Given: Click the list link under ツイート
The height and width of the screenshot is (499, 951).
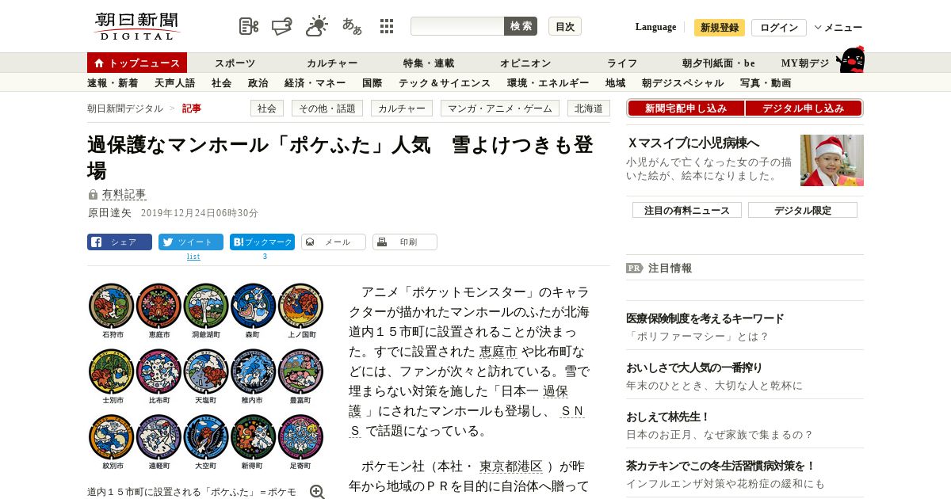Looking at the screenshot, I should coord(193,257).
